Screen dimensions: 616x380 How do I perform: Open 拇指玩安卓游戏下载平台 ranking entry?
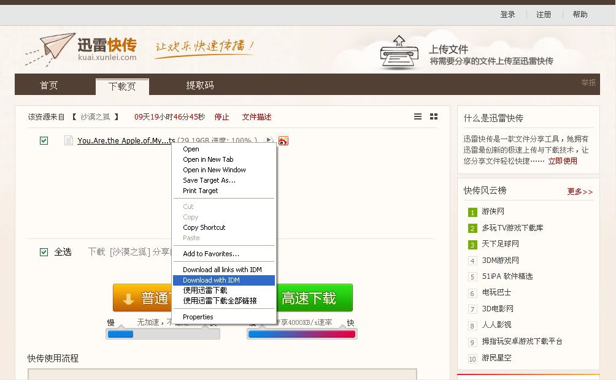522,341
